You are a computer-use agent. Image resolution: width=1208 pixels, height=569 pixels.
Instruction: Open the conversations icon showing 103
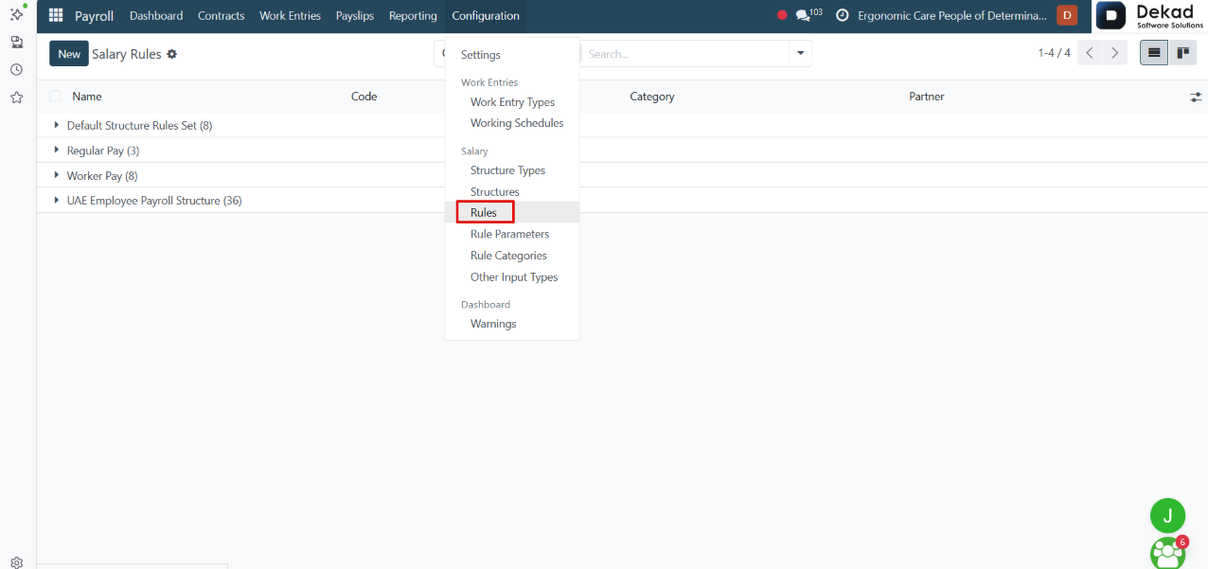tap(808, 15)
